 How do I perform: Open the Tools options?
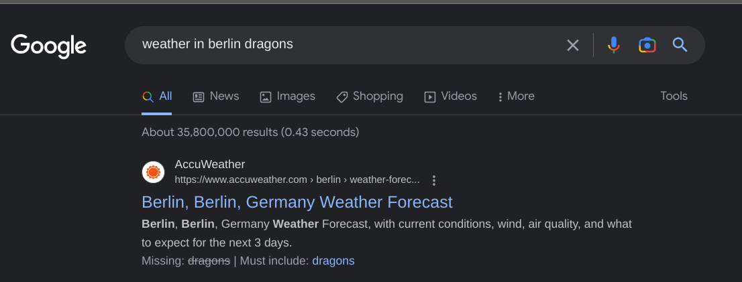tap(674, 96)
